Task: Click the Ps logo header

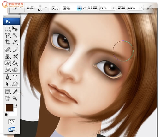Action: [x=11, y=21]
